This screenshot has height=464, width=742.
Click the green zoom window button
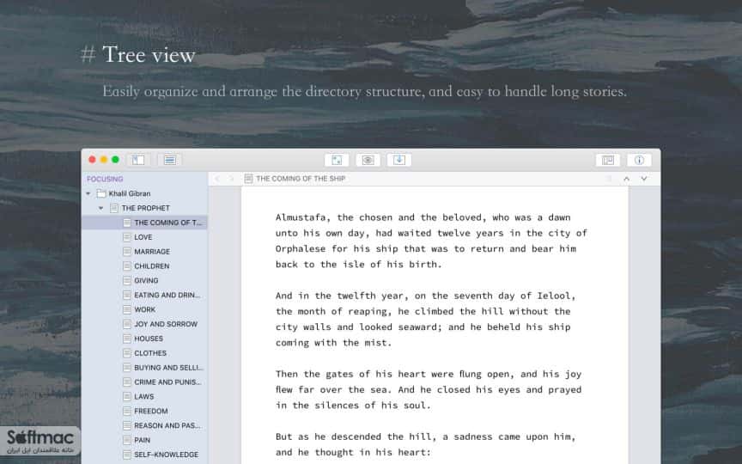[x=115, y=160]
